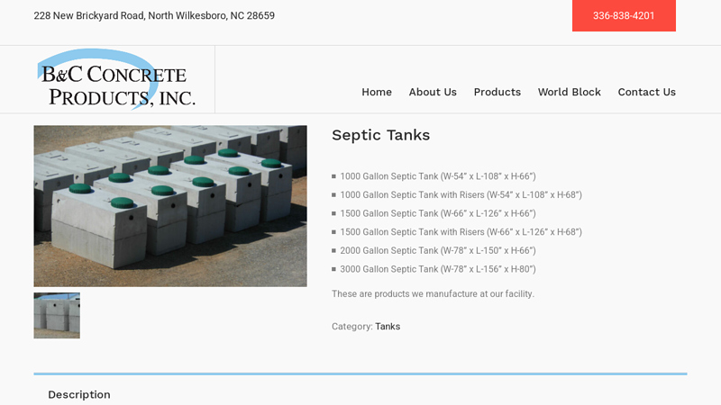The height and width of the screenshot is (405, 721).
Task: Select the 2000 Gallon Septic Tank line
Action: [438, 251]
